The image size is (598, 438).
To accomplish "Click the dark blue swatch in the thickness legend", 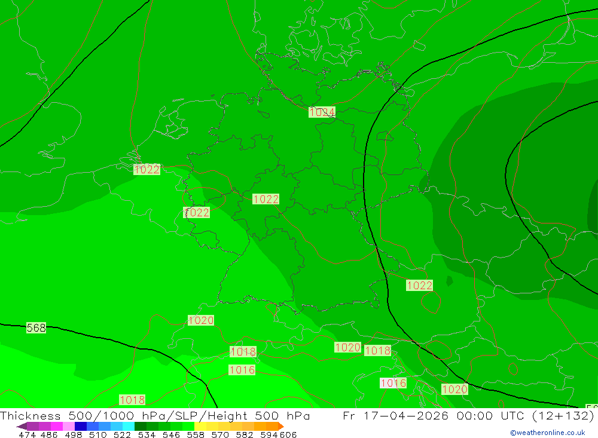I will coord(81,426).
